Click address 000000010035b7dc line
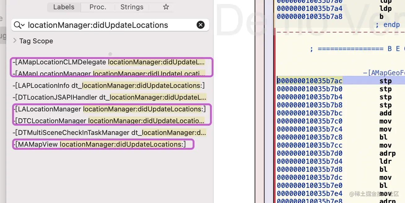This screenshot has width=405, height=203. tap(310, 178)
